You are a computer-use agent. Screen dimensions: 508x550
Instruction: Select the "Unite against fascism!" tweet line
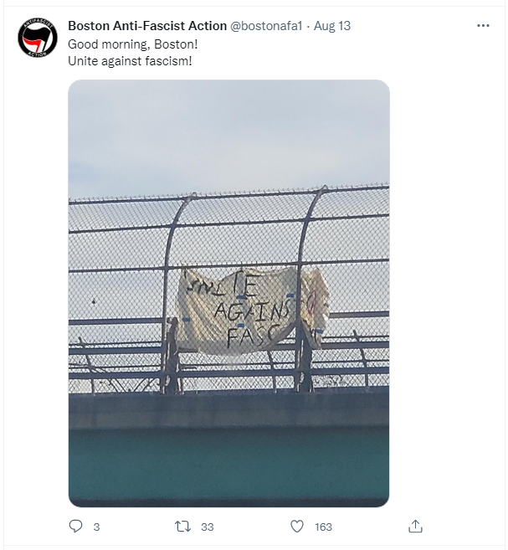pyautogui.click(x=130, y=61)
